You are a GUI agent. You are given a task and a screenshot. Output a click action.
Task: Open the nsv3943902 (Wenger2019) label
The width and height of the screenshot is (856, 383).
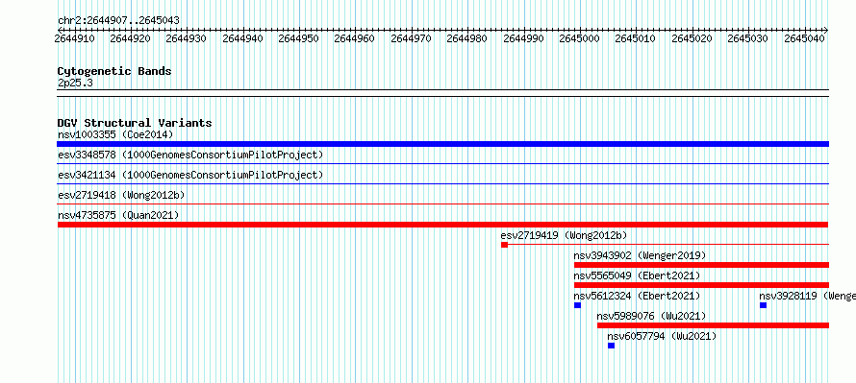click(x=640, y=255)
